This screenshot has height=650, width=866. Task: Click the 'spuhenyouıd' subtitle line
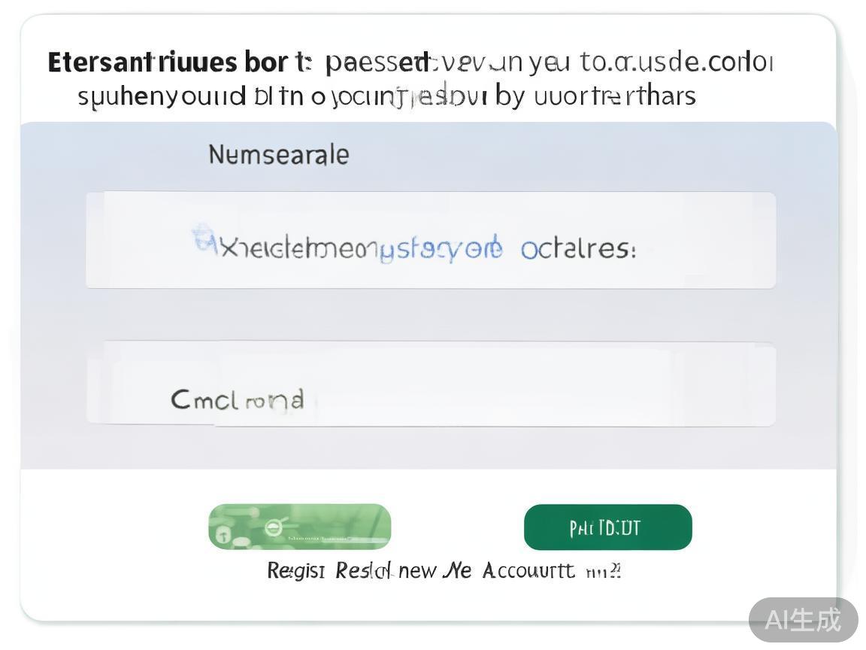[x=161, y=96]
